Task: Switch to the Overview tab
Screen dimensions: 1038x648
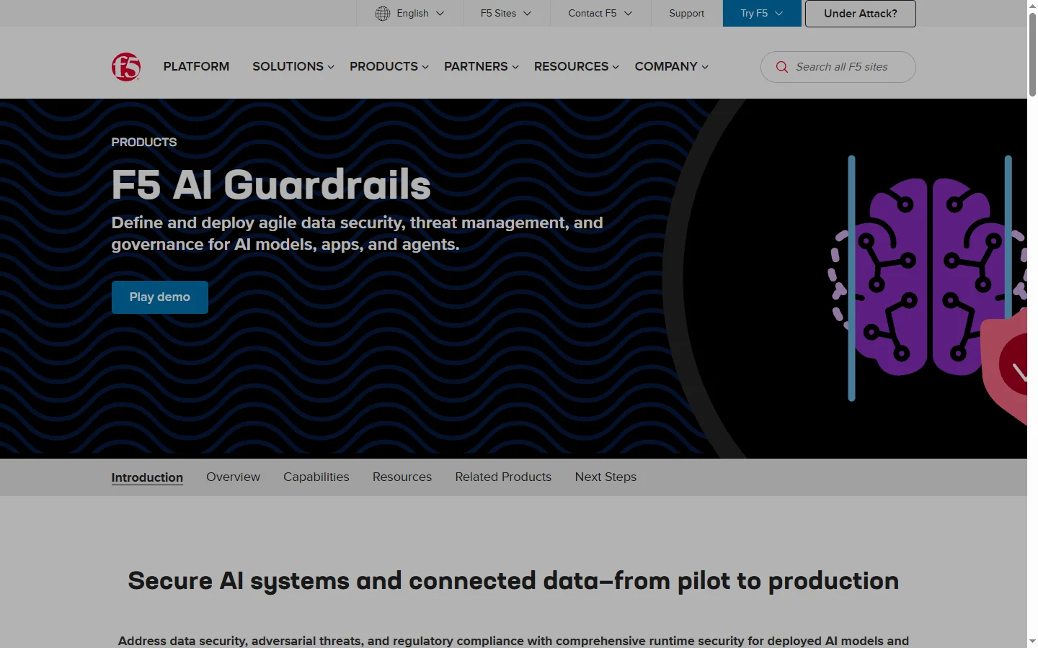Action: 233,477
